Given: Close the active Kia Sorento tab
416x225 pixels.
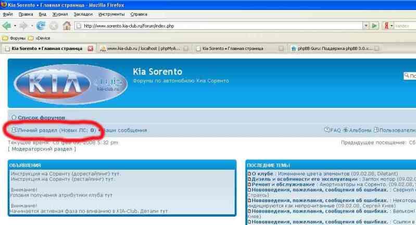Looking at the screenshot, I should pyautogui.click(x=91, y=48).
